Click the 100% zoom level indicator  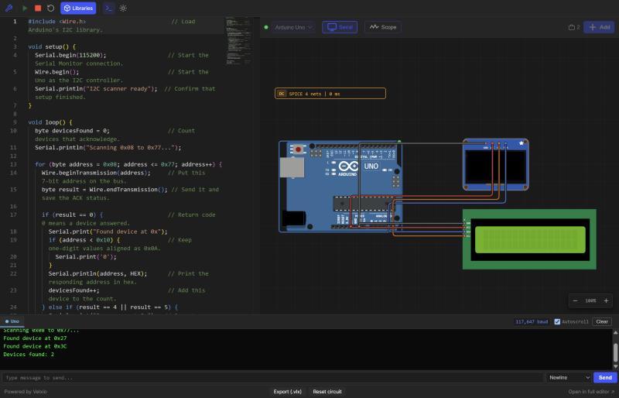click(590, 300)
